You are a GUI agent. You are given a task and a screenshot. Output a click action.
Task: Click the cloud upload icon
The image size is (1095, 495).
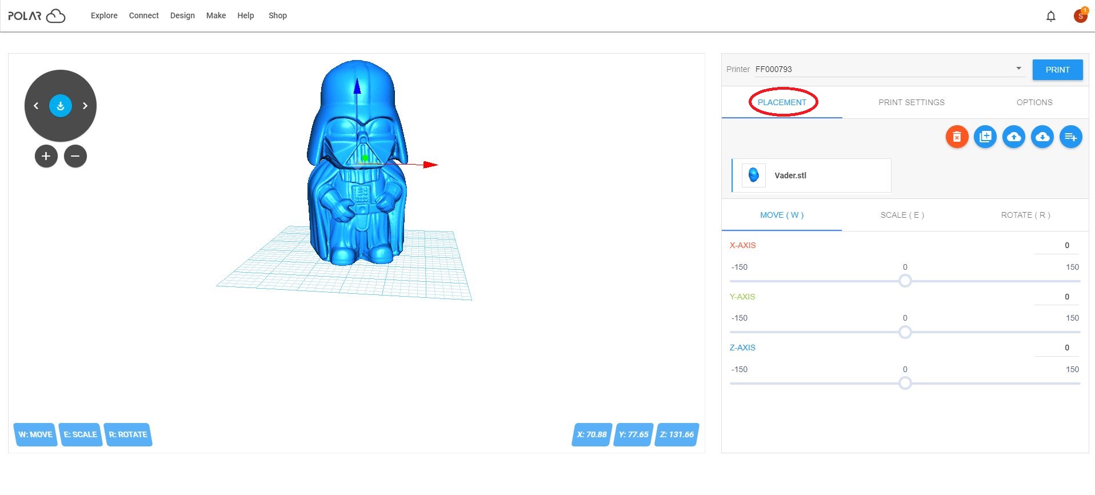(1014, 137)
